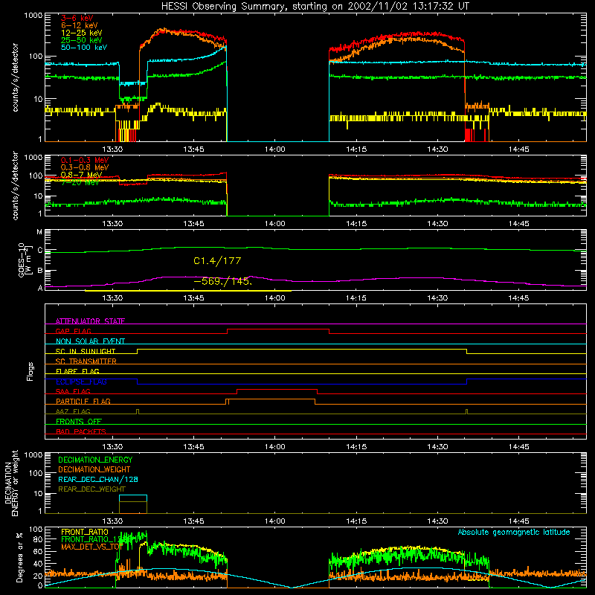Click the GAP_FLAG label
The image size is (595, 595).
(x=73, y=331)
